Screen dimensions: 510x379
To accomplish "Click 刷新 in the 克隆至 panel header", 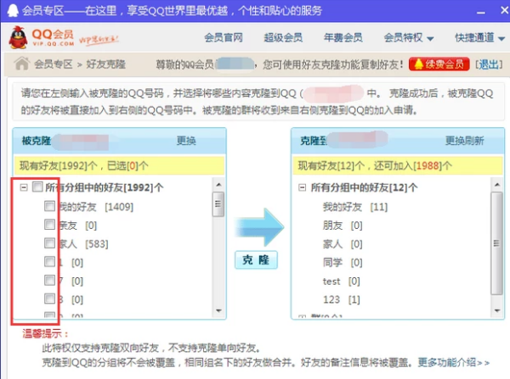I will coord(474,141).
